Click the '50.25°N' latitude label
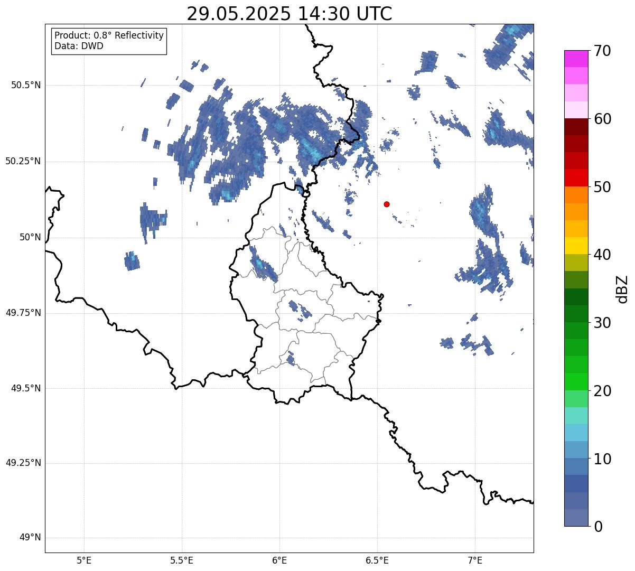This screenshot has width=635, height=571. pos(23,161)
